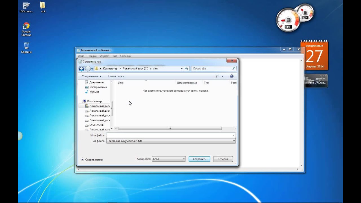
Task: Open Справка menu in Notepad
Action: 125,56
